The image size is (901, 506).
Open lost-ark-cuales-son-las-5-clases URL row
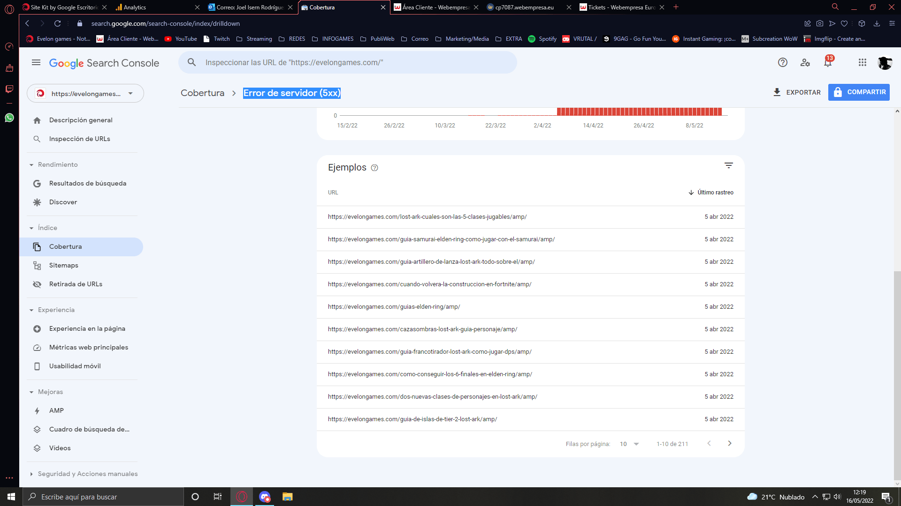pos(530,217)
